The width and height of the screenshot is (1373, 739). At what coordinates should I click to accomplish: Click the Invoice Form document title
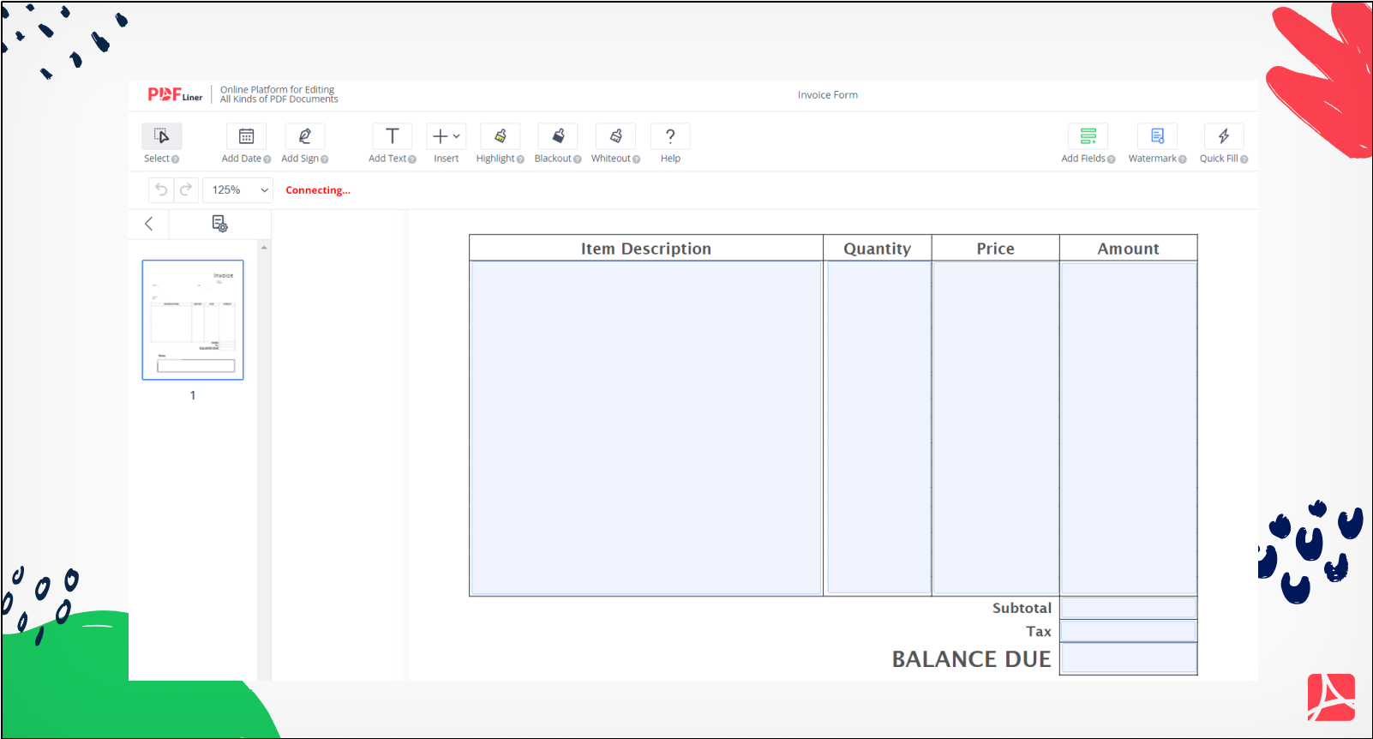click(x=828, y=95)
